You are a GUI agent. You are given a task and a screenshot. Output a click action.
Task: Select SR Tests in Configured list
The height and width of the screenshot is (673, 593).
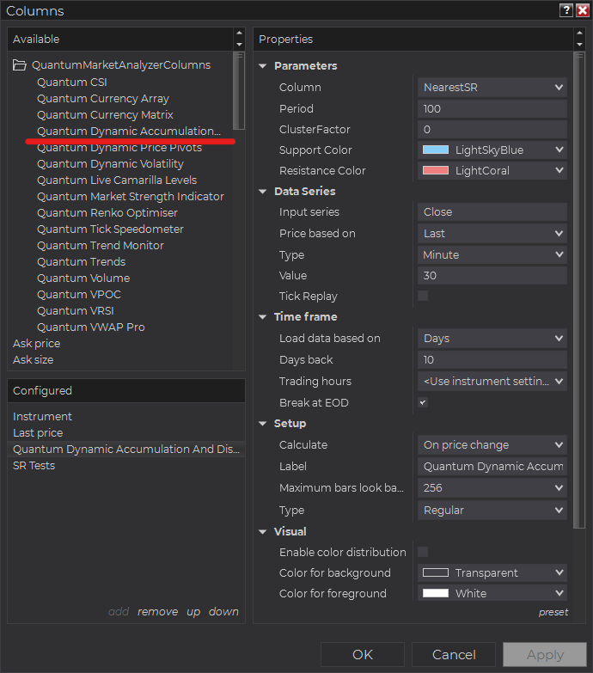[x=34, y=465]
